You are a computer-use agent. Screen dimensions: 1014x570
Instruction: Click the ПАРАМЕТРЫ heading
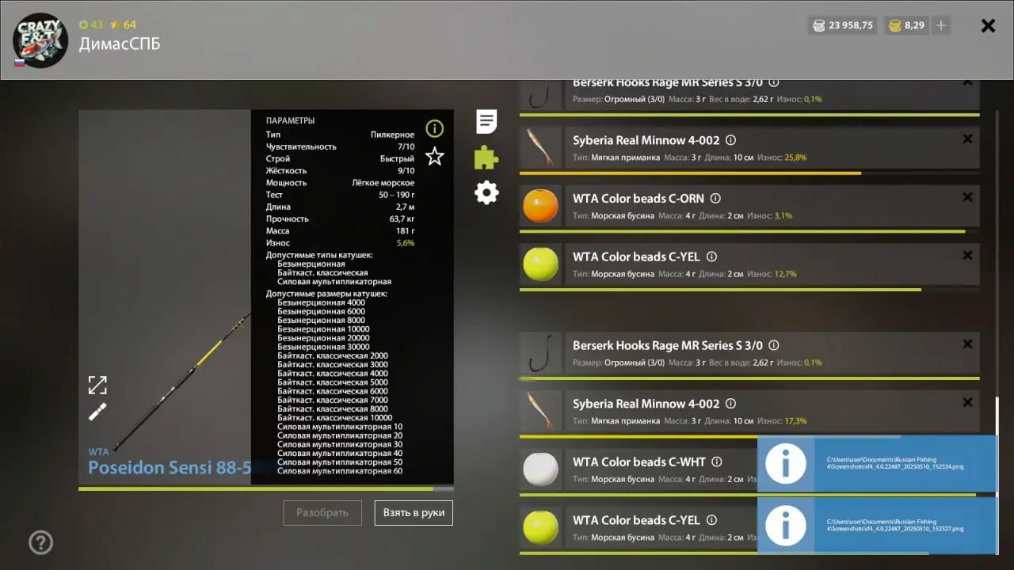290,120
